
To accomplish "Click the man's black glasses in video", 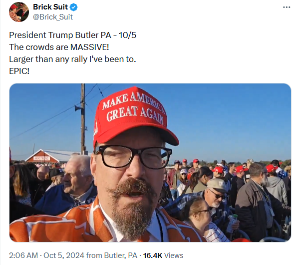I will [133, 157].
